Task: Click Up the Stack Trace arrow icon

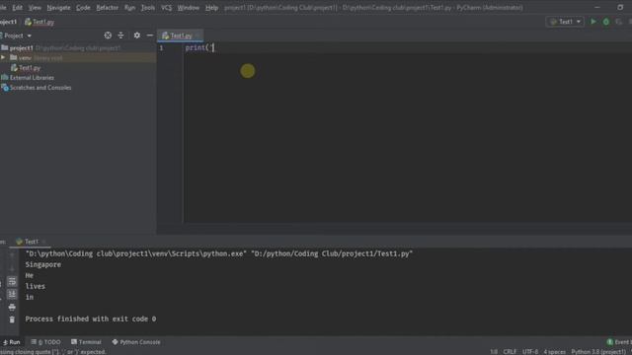Action: pos(12,255)
